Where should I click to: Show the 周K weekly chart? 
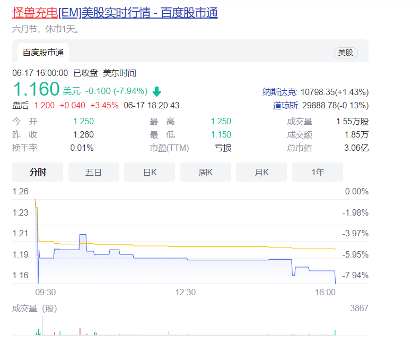pyautogui.click(x=205, y=172)
